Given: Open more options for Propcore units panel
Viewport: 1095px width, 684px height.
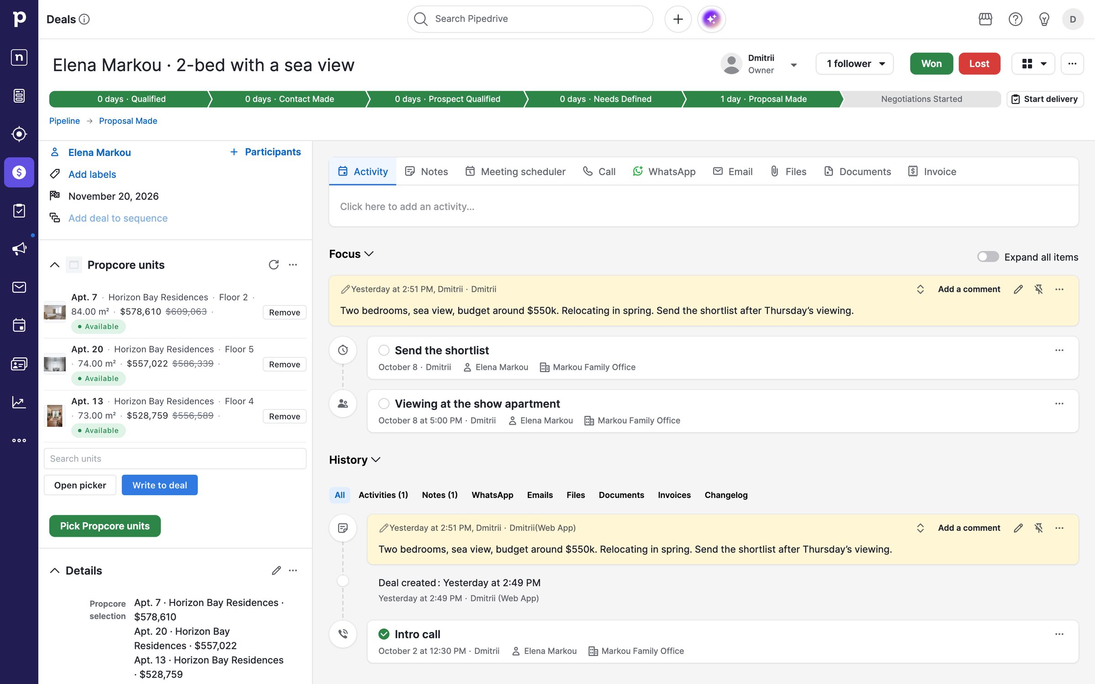Looking at the screenshot, I should click(x=293, y=265).
